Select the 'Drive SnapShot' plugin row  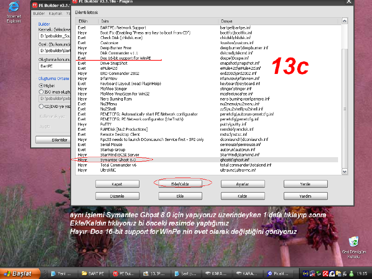pos(207,63)
